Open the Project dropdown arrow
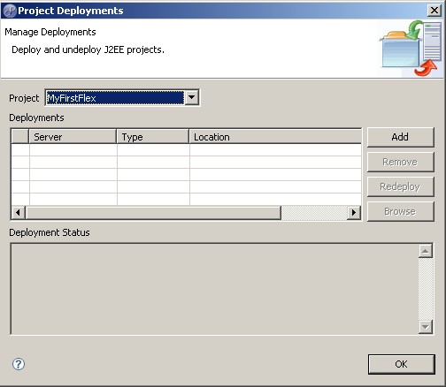This screenshot has width=446, height=387. (x=191, y=97)
